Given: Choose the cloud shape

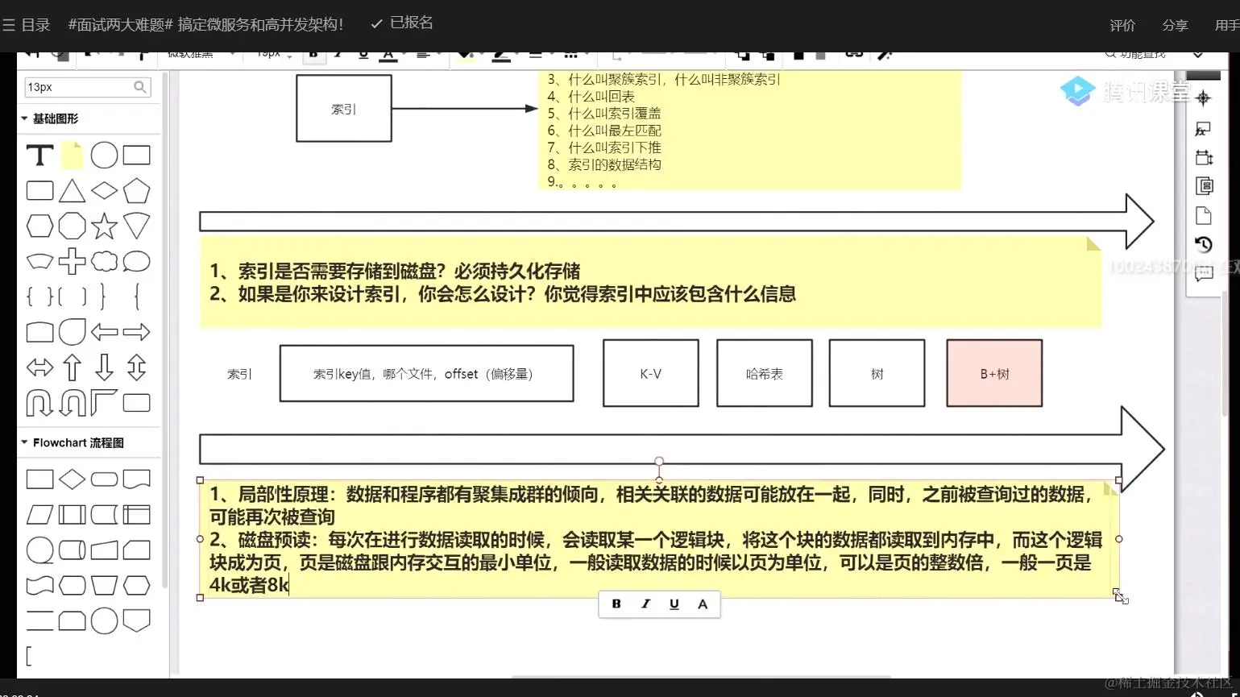Looking at the screenshot, I should [104, 261].
